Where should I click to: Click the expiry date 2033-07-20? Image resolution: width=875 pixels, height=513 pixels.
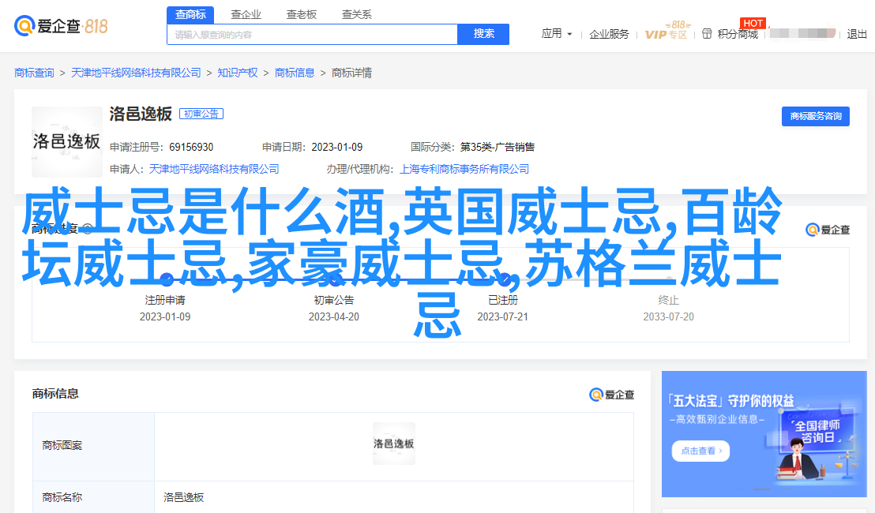669,316
